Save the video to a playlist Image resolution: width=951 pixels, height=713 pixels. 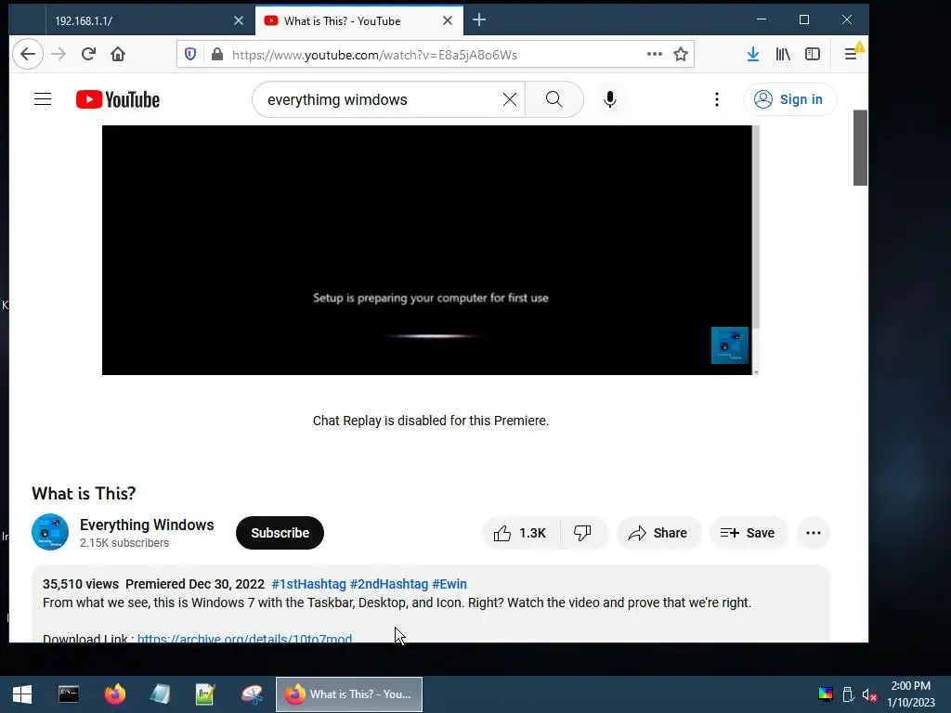(x=749, y=533)
